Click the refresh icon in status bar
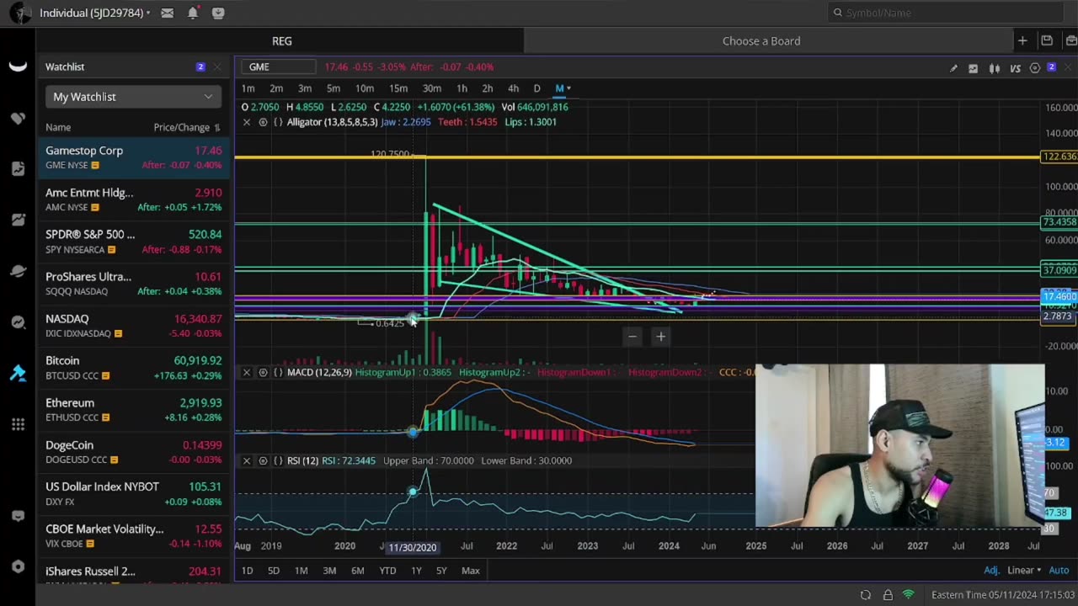The height and width of the screenshot is (606, 1078). [x=865, y=595]
